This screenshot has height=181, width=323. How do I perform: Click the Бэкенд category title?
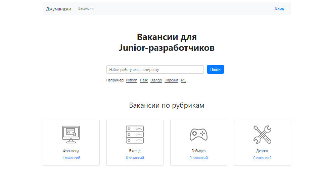[x=135, y=151]
